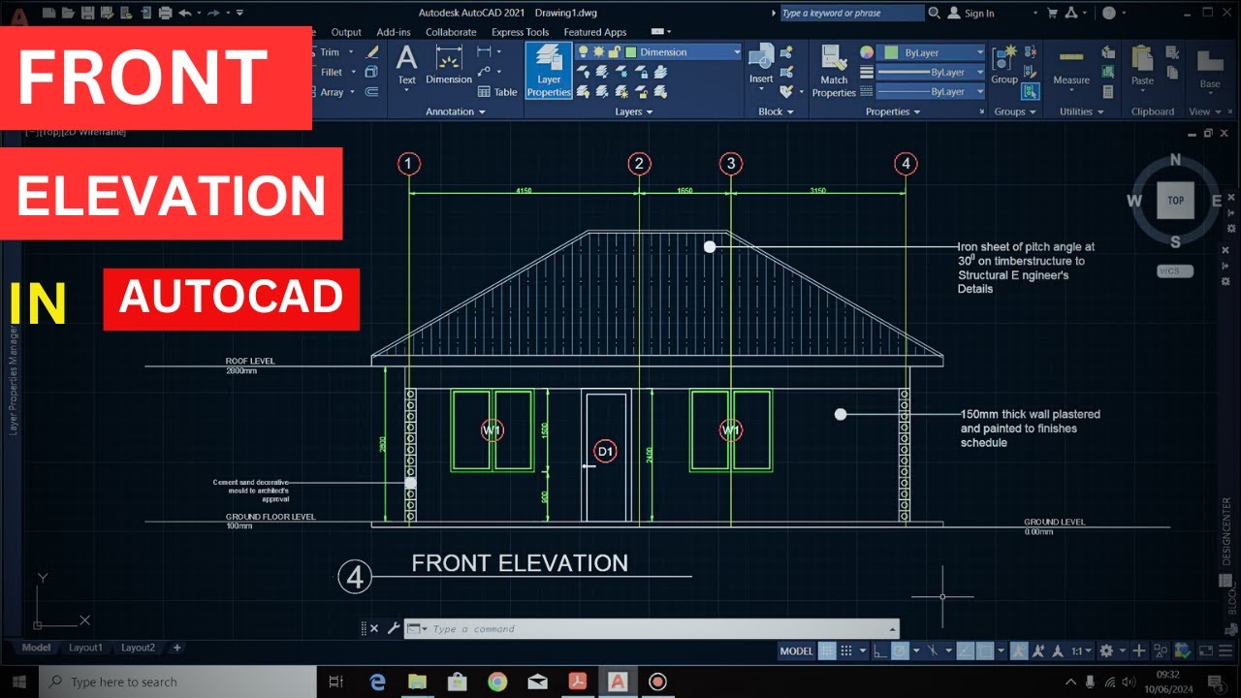Insert a Table from Annotation panel
Viewport: 1241px width, 698px height.
(x=498, y=92)
